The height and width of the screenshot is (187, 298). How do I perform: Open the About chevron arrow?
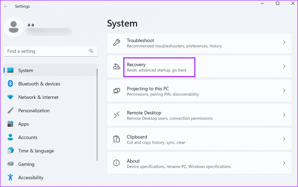(x=284, y=163)
